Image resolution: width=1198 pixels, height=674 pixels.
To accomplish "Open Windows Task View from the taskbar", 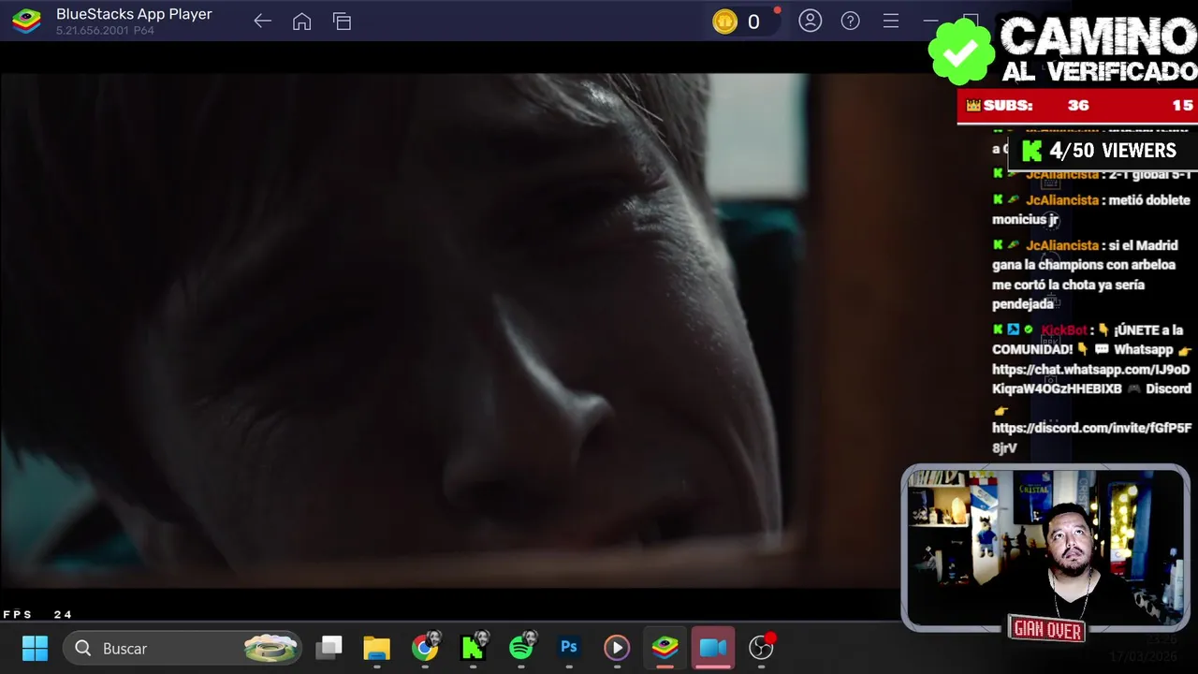I will (329, 648).
